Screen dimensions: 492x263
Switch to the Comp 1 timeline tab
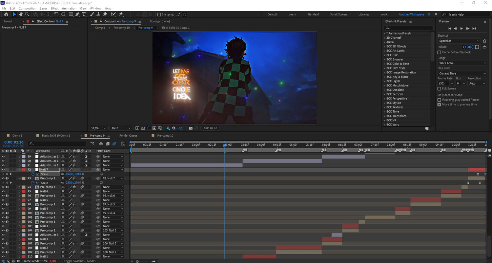click(x=17, y=136)
